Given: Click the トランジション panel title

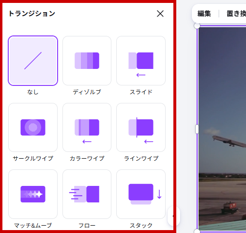Looking at the screenshot, I should [x=32, y=14].
